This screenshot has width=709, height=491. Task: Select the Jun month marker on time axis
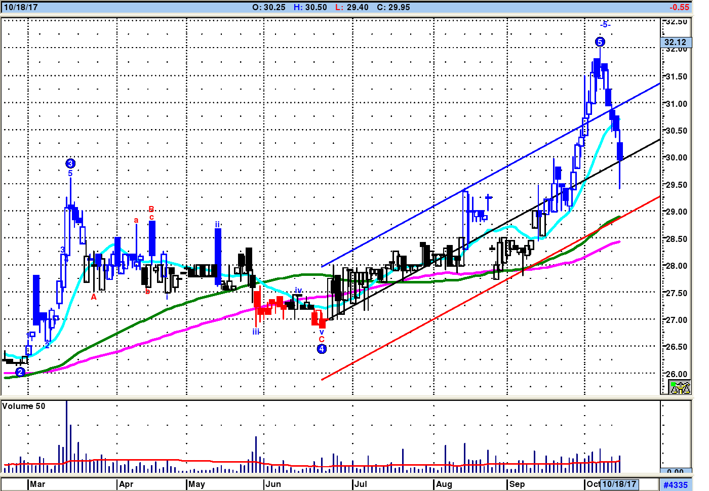pos(273,484)
